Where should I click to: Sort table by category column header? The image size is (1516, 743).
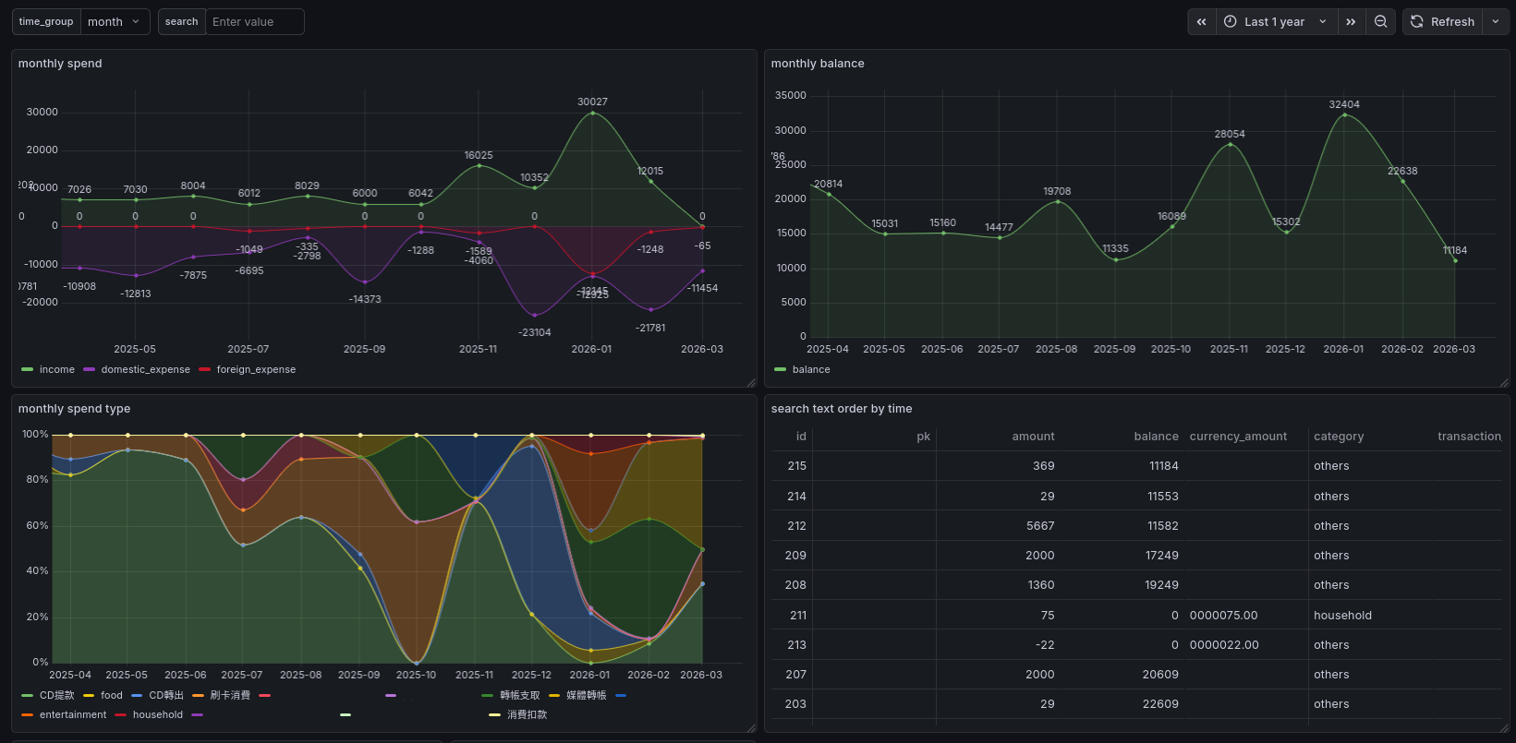pyautogui.click(x=1339, y=437)
